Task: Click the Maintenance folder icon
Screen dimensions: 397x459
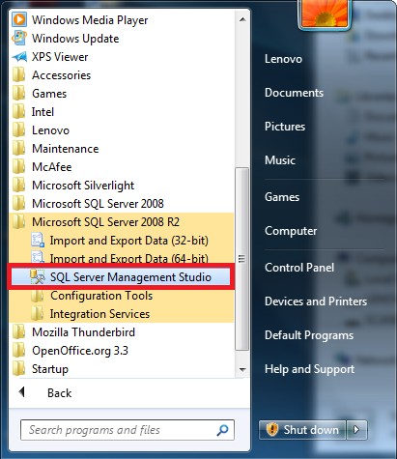Action: (x=18, y=149)
